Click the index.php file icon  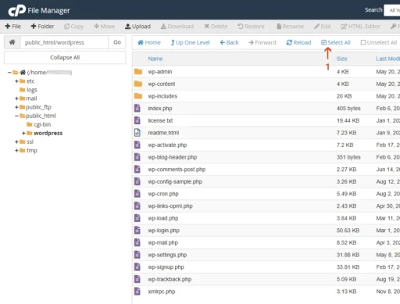(x=137, y=108)
